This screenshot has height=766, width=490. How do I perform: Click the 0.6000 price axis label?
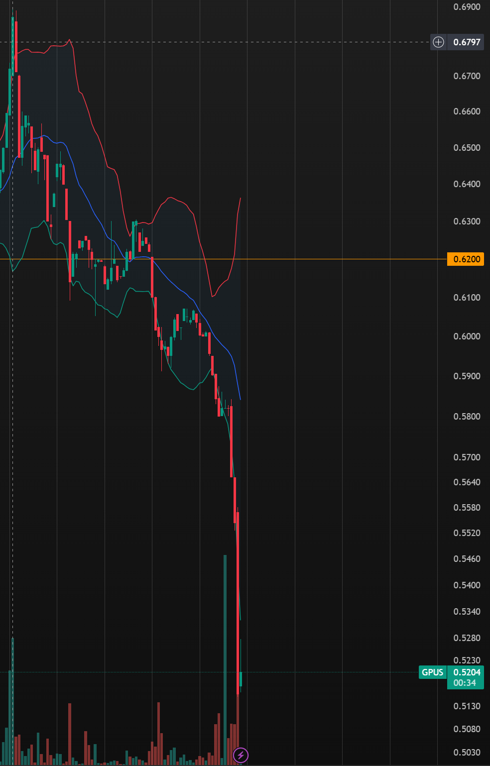pyautogui.click(x=467, y=336)
